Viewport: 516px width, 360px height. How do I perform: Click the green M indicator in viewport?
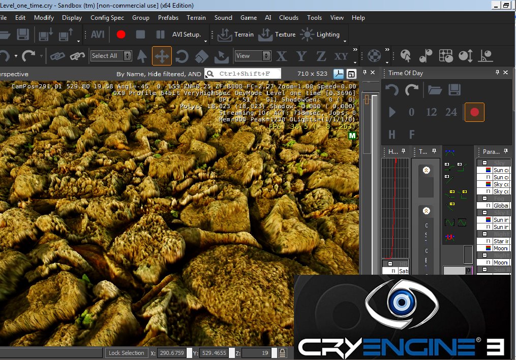pyautogui.click(x=352, y=136)
